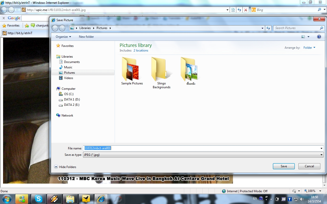
Task: Click the Save button
Action: click(x=284, y=166)
